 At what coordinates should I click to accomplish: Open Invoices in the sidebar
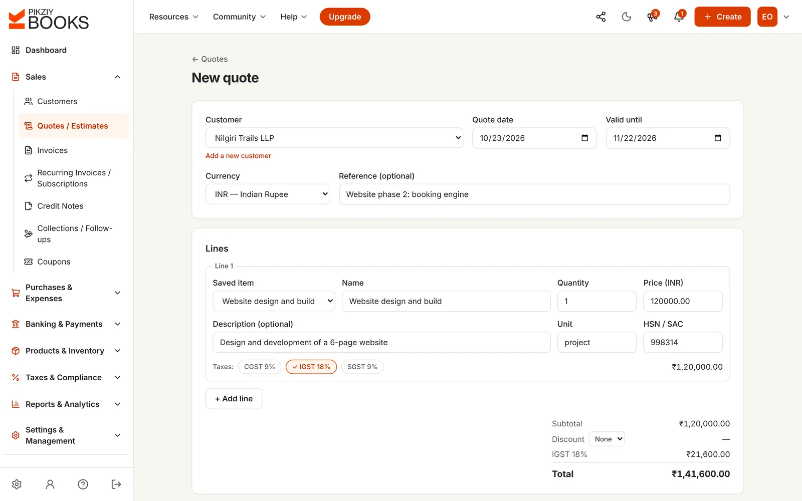pos(73,150)
